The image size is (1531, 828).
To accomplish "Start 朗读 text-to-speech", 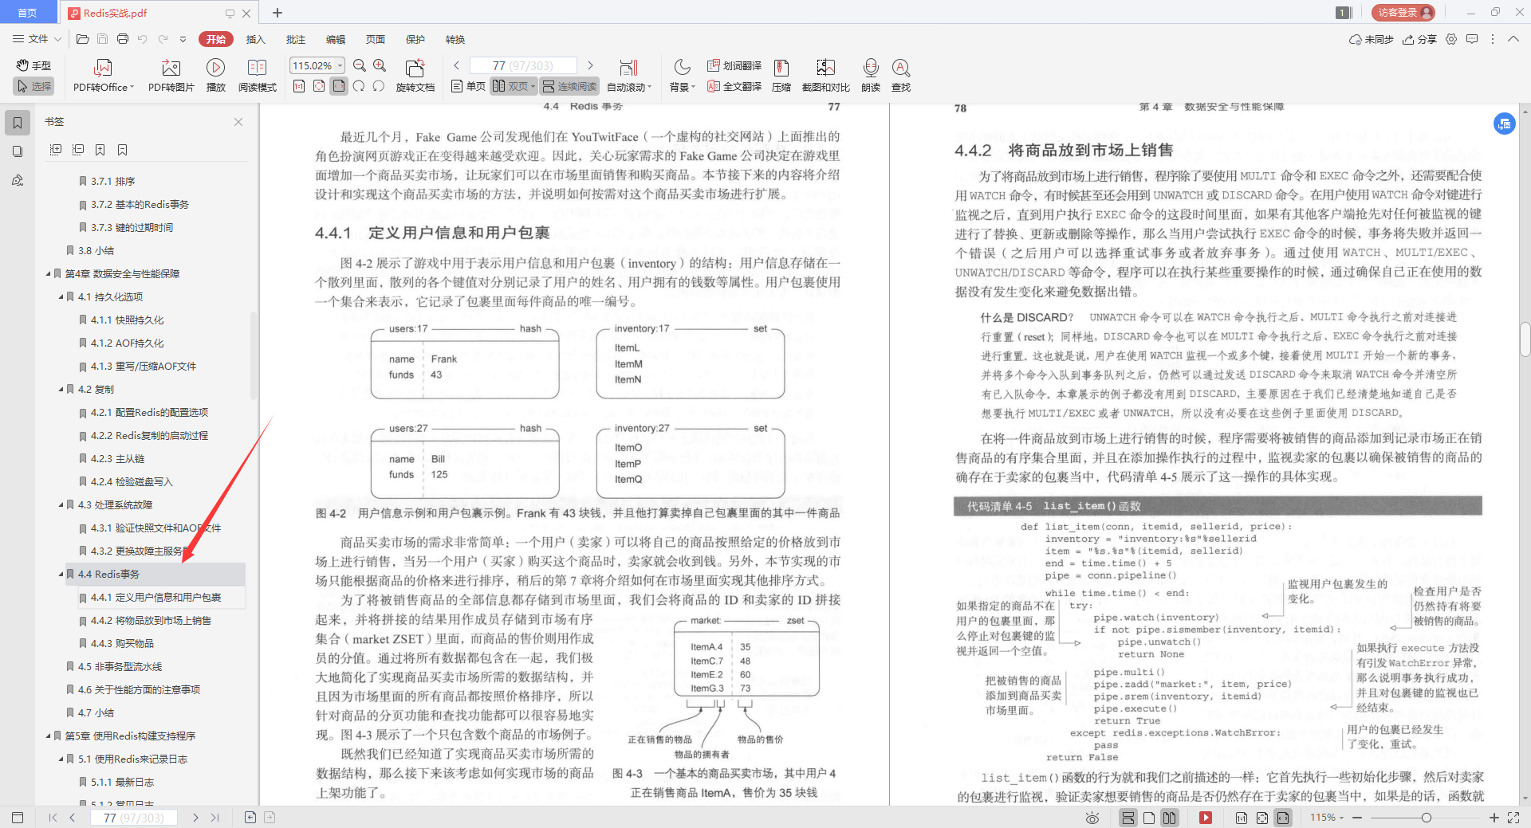I will tap(870, 76).
